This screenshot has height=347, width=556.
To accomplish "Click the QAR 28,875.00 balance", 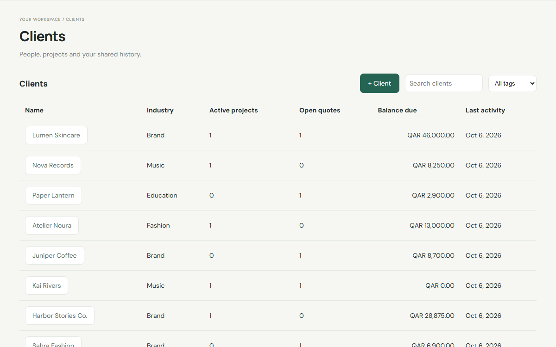I will tap(432, 316).
